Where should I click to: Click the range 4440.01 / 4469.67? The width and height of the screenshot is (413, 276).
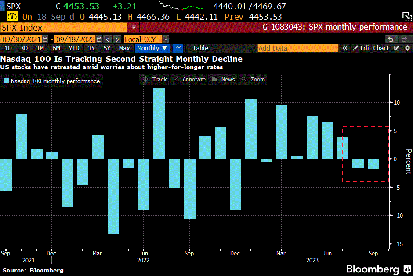pos(250,6)
